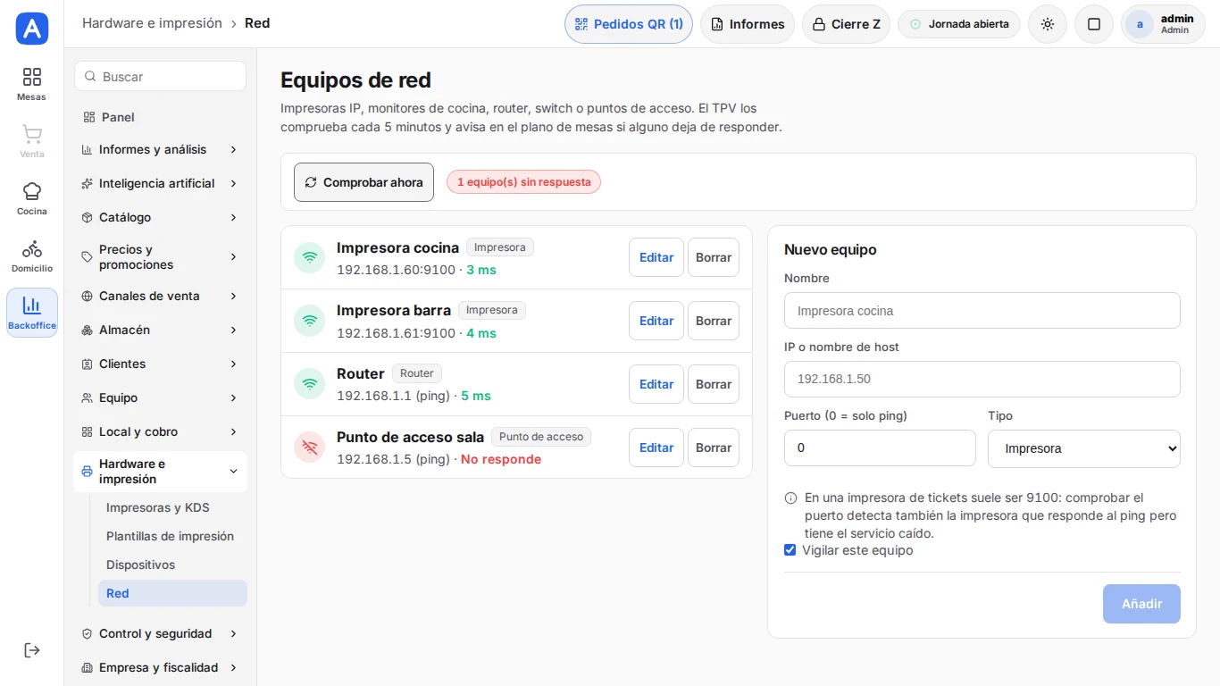Open the Mesas section icon
Viewport: 1220px width, 686px height.
[31, 84]
